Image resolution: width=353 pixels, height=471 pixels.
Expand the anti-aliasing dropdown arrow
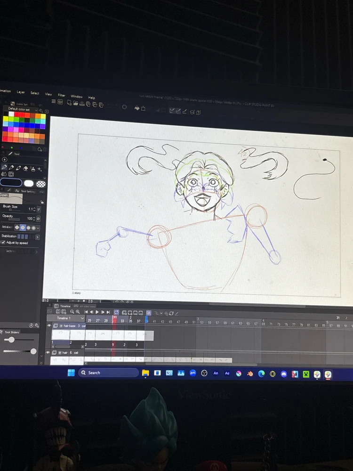(x=38, y=228)
